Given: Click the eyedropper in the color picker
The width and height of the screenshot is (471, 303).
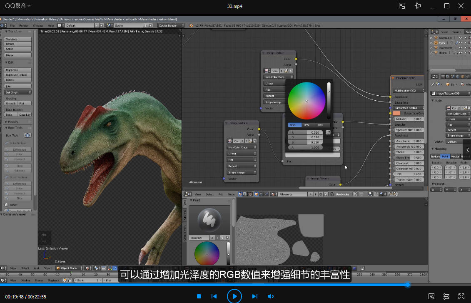Looking at the screenshot, I should click(x=328, y=132).
